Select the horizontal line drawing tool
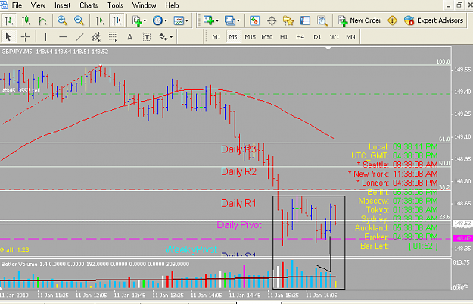Screen dimensions: 473x304 [63, 37]
